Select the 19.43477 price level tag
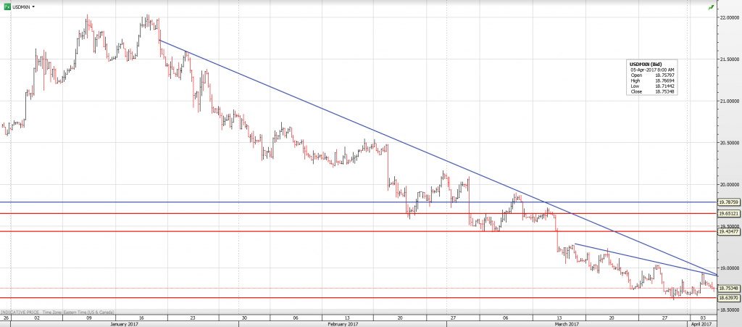This screenshot has width=742, height=327. (728, 231)
